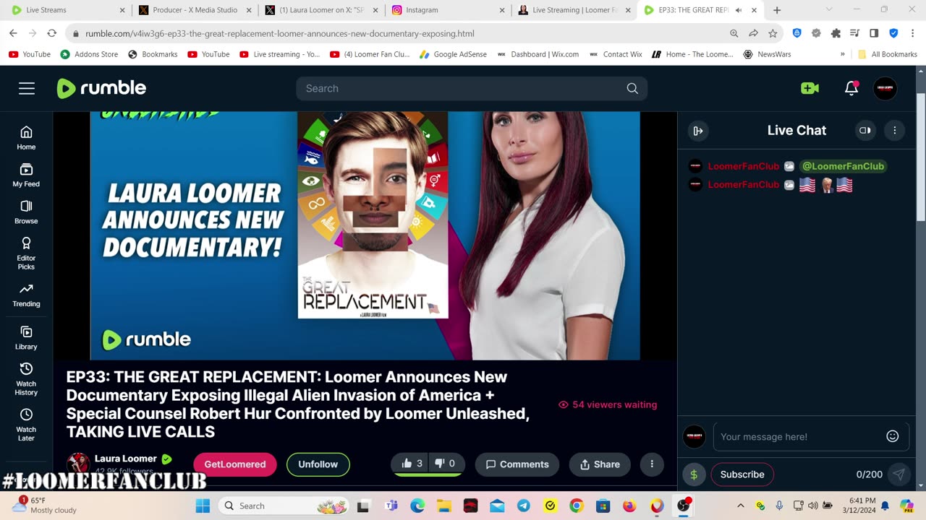Click the Subscribe button in chat
The height and width of the screenshot is (520, 926).
pyautogui.click(x=742, y=474)
